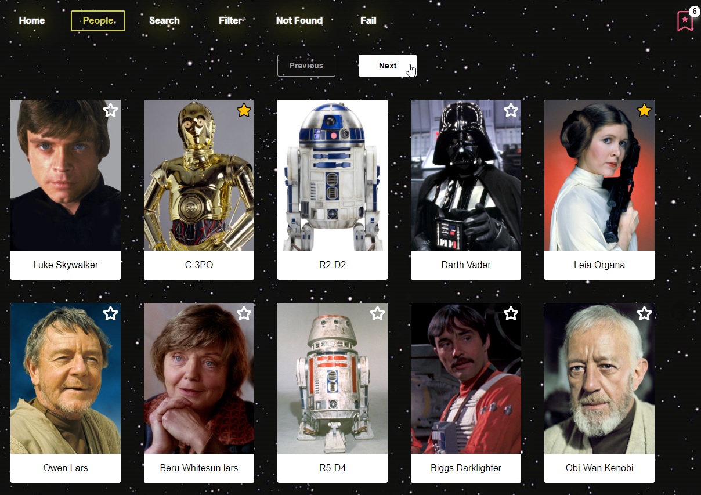The width and height of the screenshot is (701, 495).
Task: Star the Beru Whitesun lars card
Action: [244, 313]
